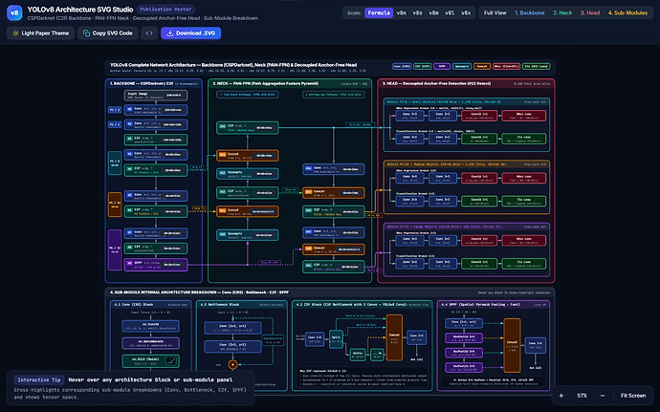The image size is (660, 412).
Task: Switch to the Full View tab
Action: (x=495, y=13)
